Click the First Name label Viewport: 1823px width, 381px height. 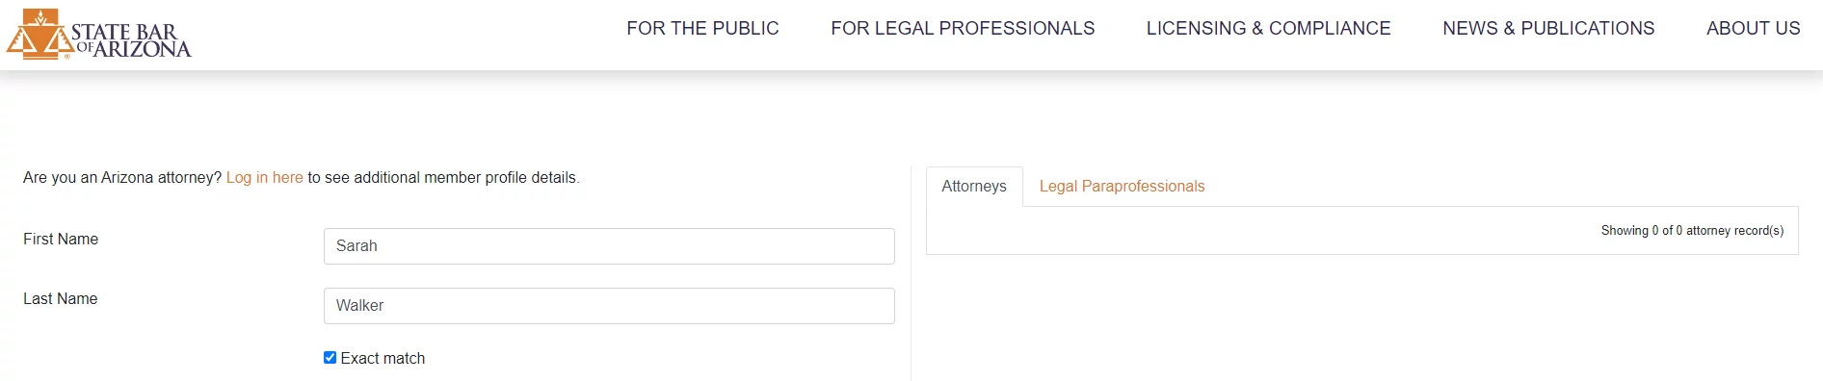point(61,240)
